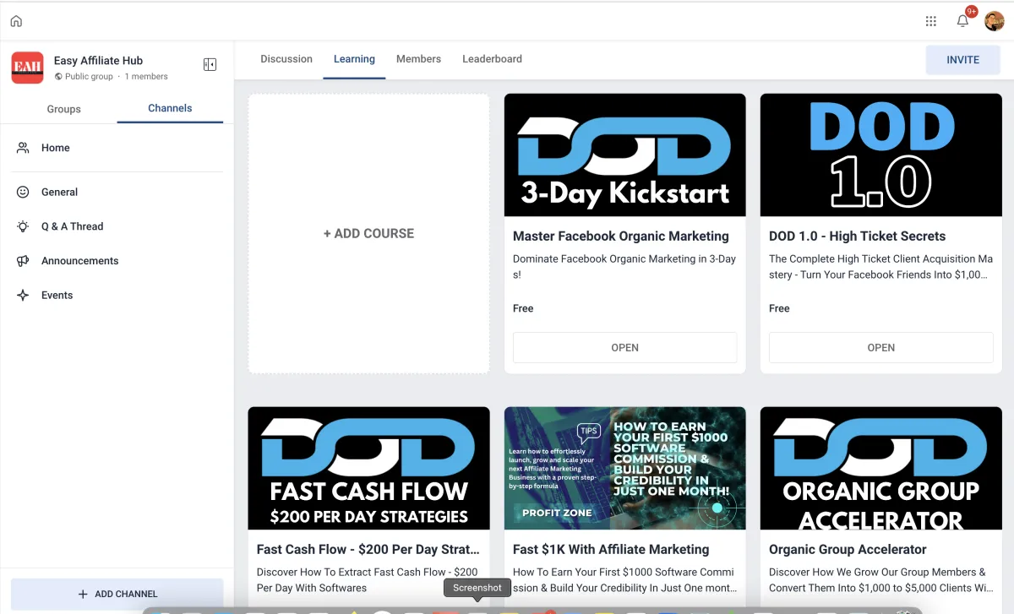
Task: Click the Profit Zone $1000 commission thumbnail
Action: pyautogui.click(x=624, y=468)
